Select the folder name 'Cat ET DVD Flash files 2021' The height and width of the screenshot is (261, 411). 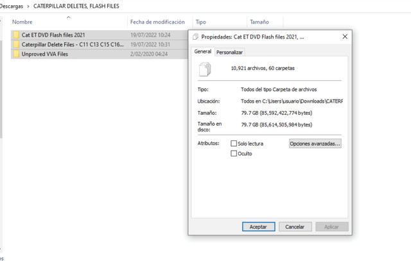[53, 35]
